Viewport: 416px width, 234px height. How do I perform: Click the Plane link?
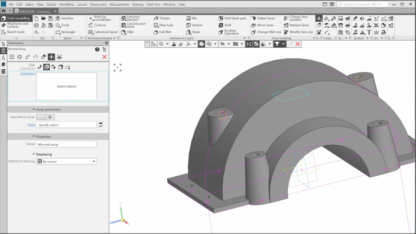tap(31, 125)
